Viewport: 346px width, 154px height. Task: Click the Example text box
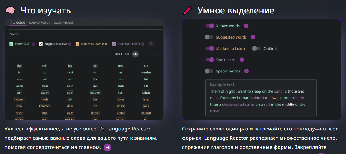(261, 98)
